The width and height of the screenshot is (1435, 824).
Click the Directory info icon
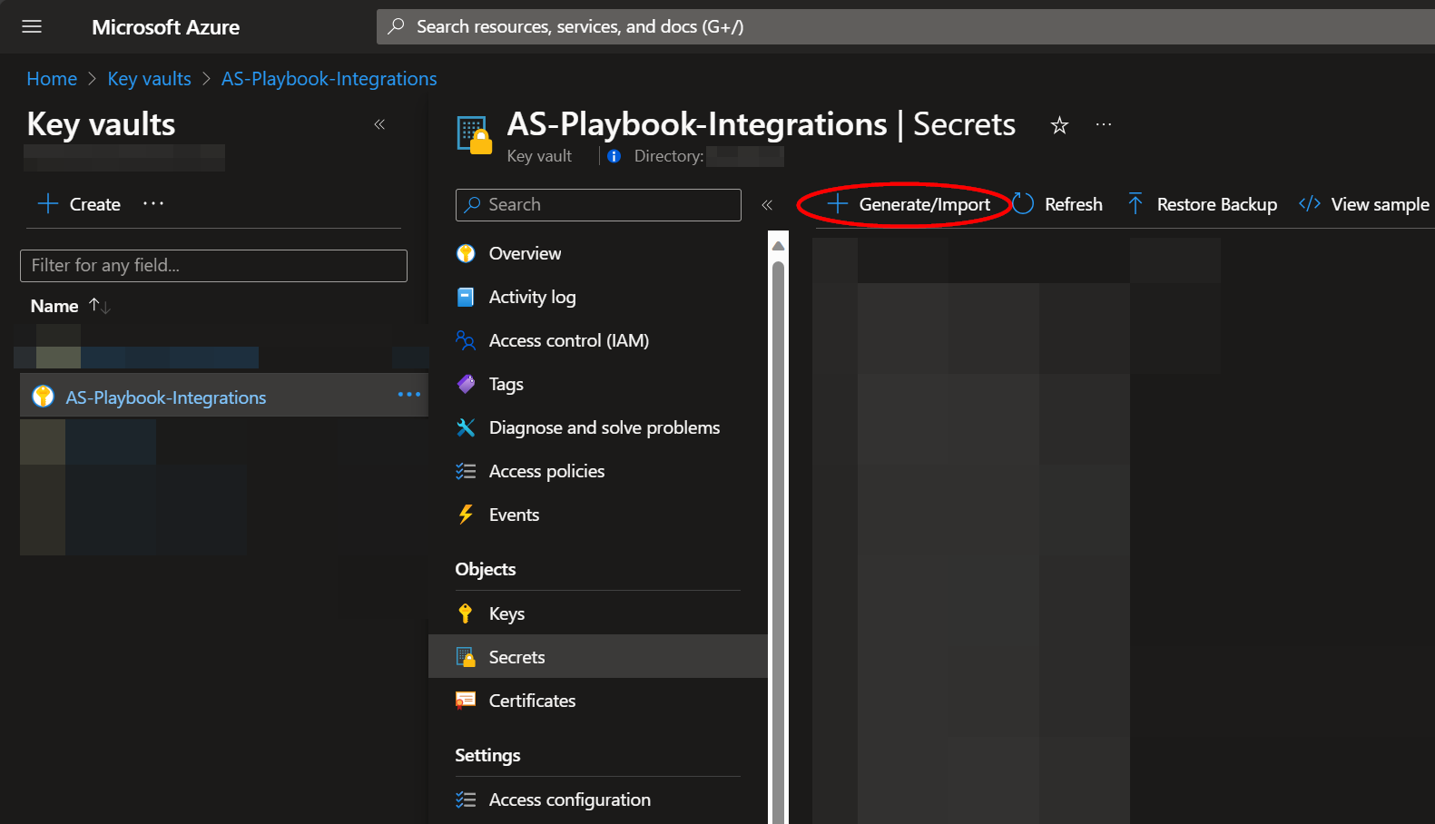point(614,156)
